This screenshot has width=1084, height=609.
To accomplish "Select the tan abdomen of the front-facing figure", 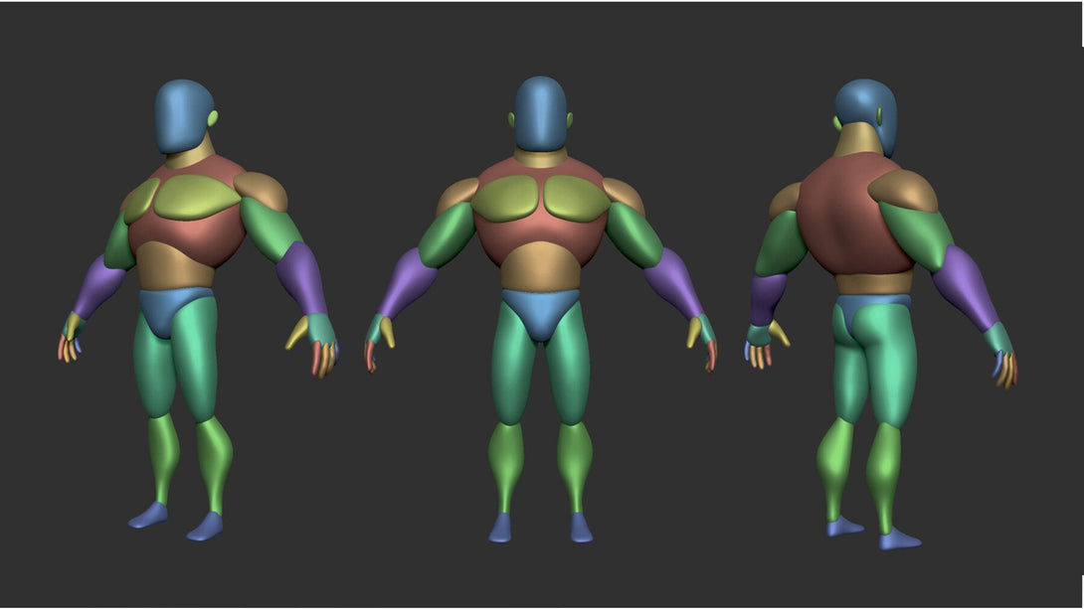I will pos(541,266).
